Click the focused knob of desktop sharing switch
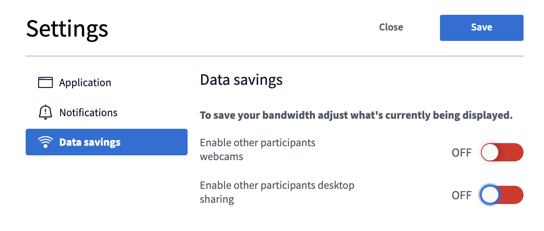544x231 pixels. coord(490,195)
